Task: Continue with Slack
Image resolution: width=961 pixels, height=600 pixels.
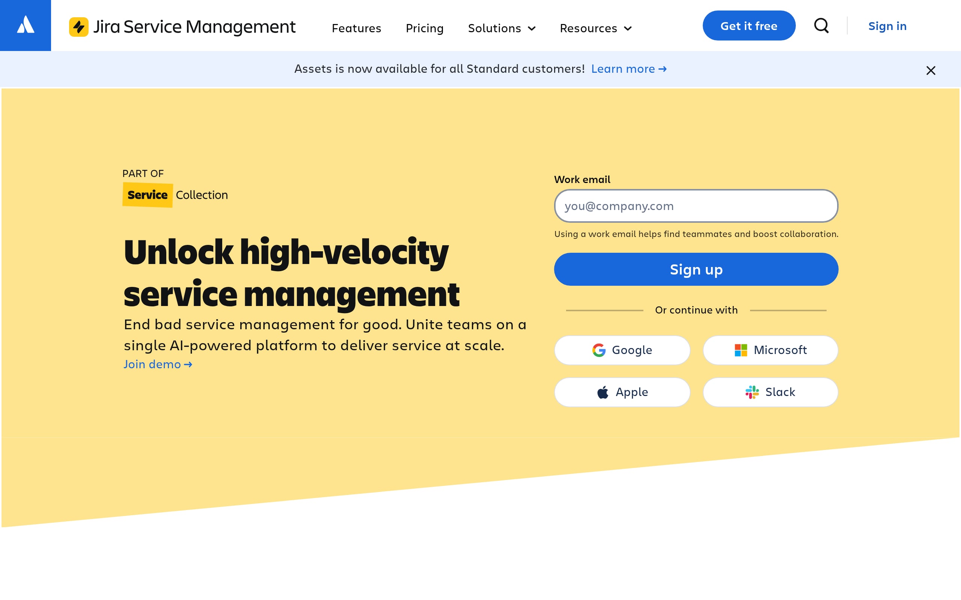Action: pyautogui.click(x=770, y=392)
